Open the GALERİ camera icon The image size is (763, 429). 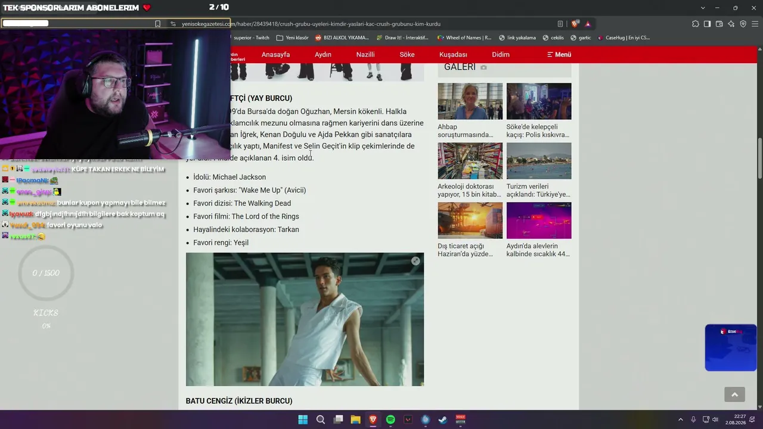483,67
